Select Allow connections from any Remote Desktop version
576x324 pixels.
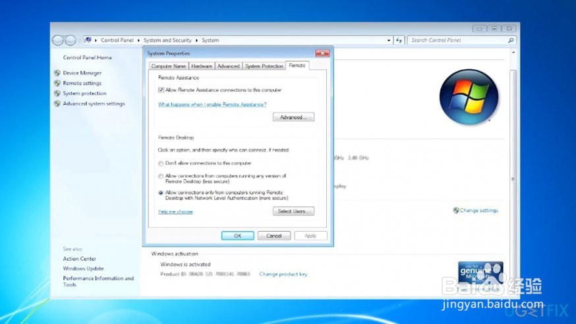(161, 176)
